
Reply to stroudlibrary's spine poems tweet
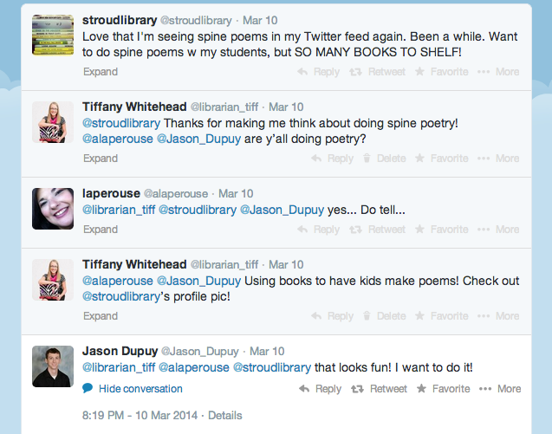coord(318,72)
